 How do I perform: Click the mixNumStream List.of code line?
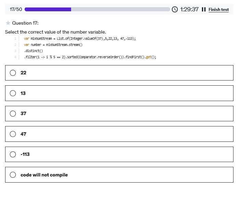(x=80, y=39)
